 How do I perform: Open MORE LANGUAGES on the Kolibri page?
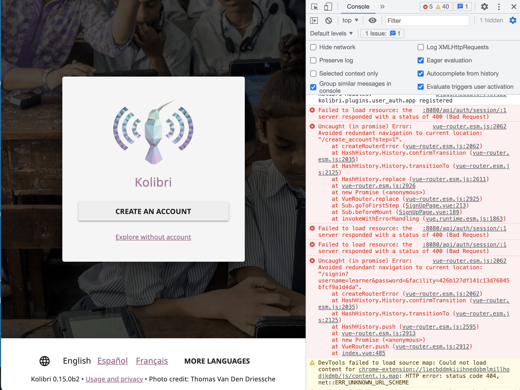217,361
